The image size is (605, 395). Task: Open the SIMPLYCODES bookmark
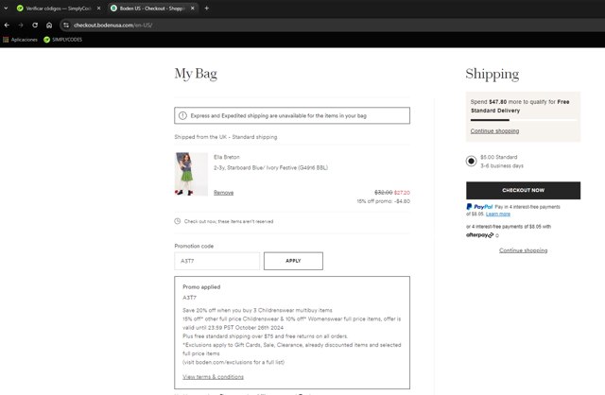coord(63,40)
